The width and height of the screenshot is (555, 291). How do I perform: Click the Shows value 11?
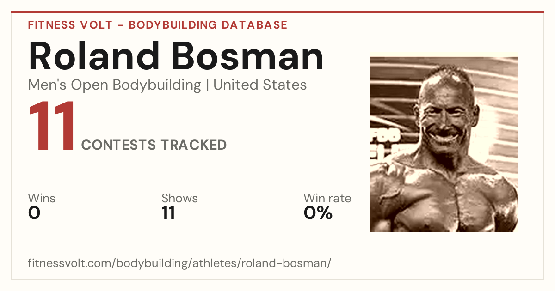[x=168, y=213]
